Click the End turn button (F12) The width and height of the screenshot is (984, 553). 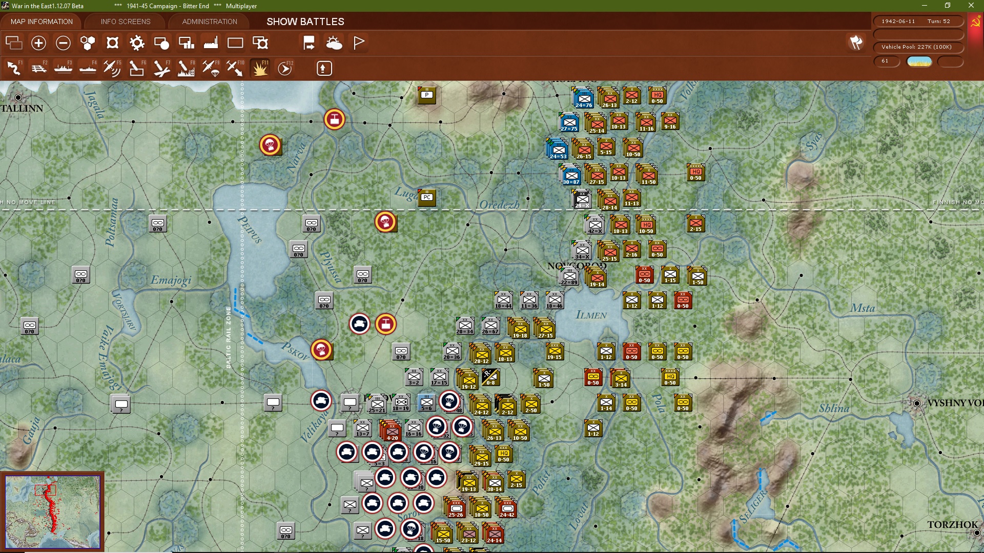[285, 68]
